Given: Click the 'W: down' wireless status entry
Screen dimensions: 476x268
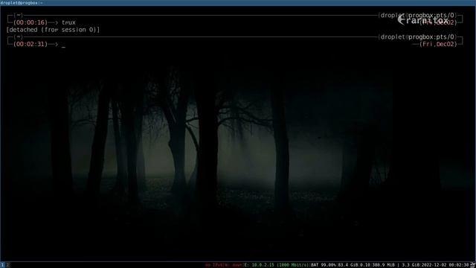Looking at the screenshot, I should tap(234, 265).
